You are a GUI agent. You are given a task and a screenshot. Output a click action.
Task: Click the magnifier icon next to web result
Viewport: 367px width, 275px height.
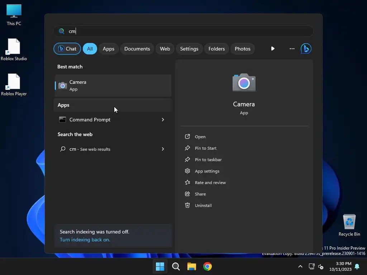pyautogui.click(x=62, y=149)
